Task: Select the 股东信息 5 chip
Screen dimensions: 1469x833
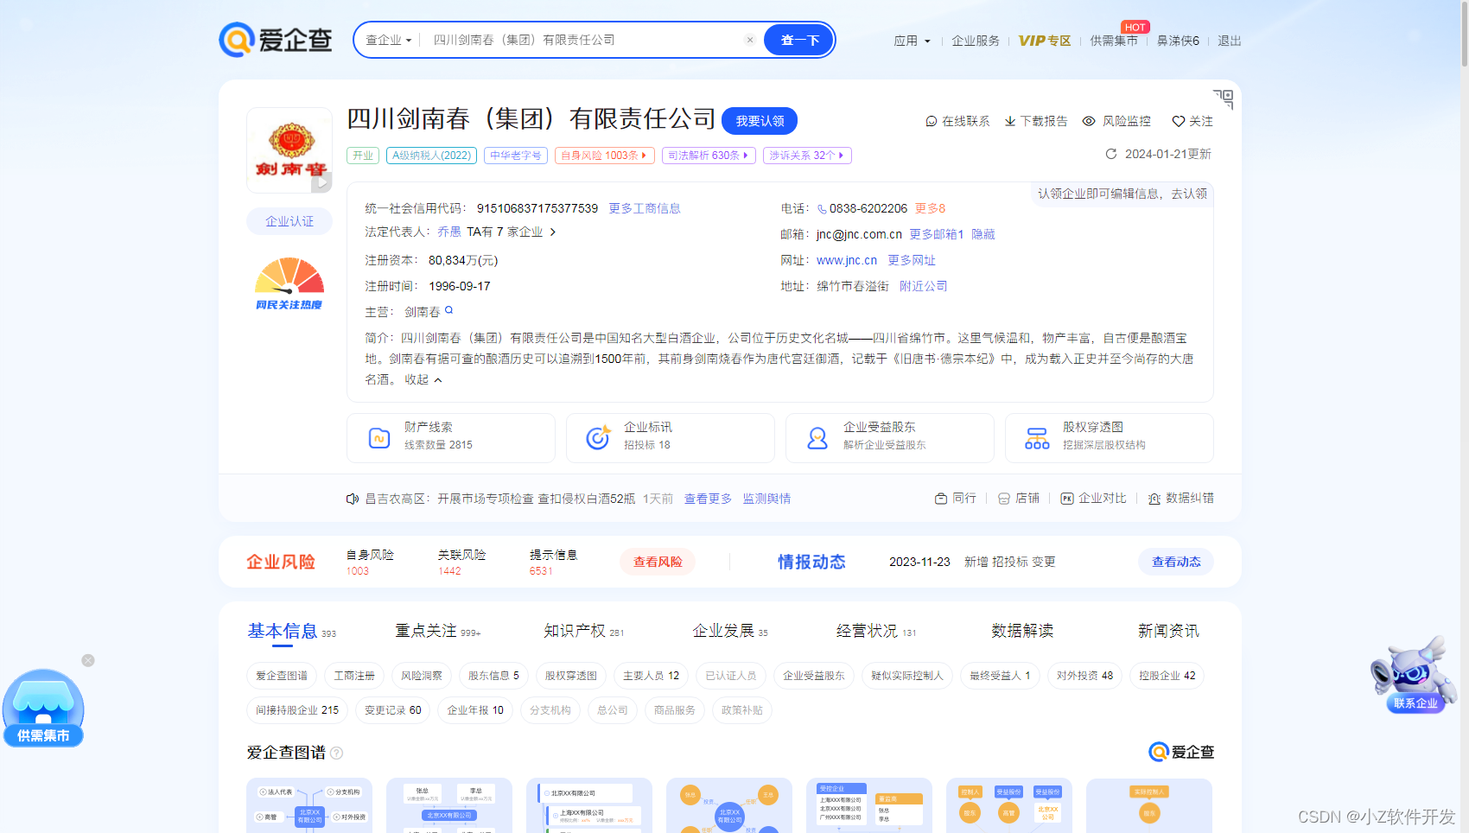Action: [493, 676]
